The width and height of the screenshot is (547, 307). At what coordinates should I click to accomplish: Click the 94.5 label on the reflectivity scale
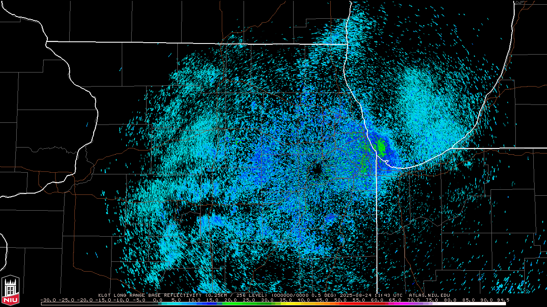tap(502, 300)
